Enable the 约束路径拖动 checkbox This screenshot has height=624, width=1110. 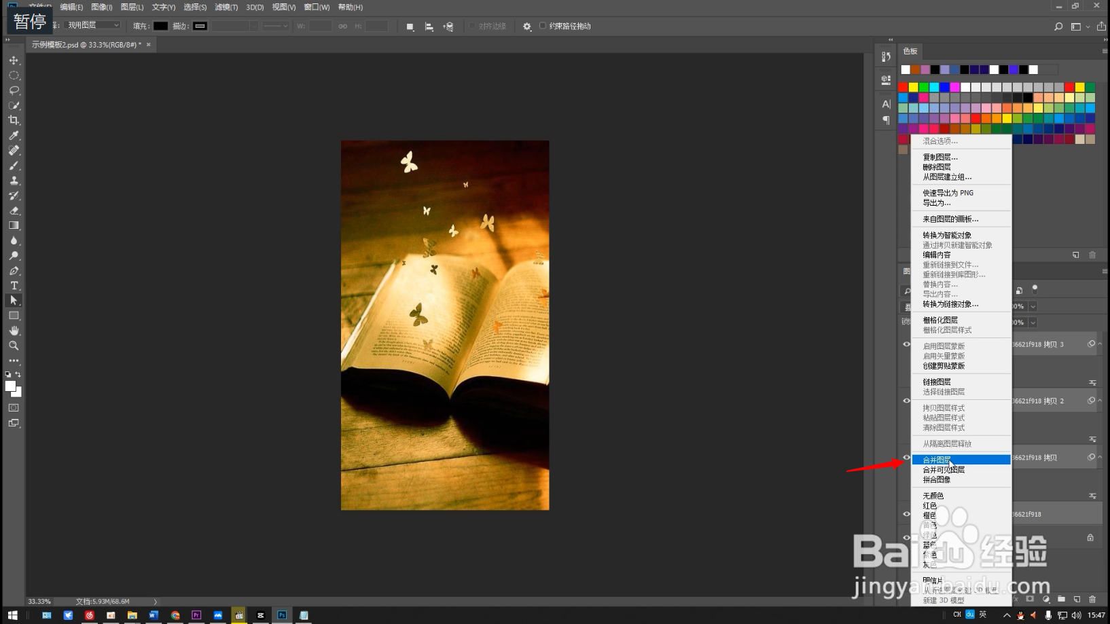[x=542, y=26]
